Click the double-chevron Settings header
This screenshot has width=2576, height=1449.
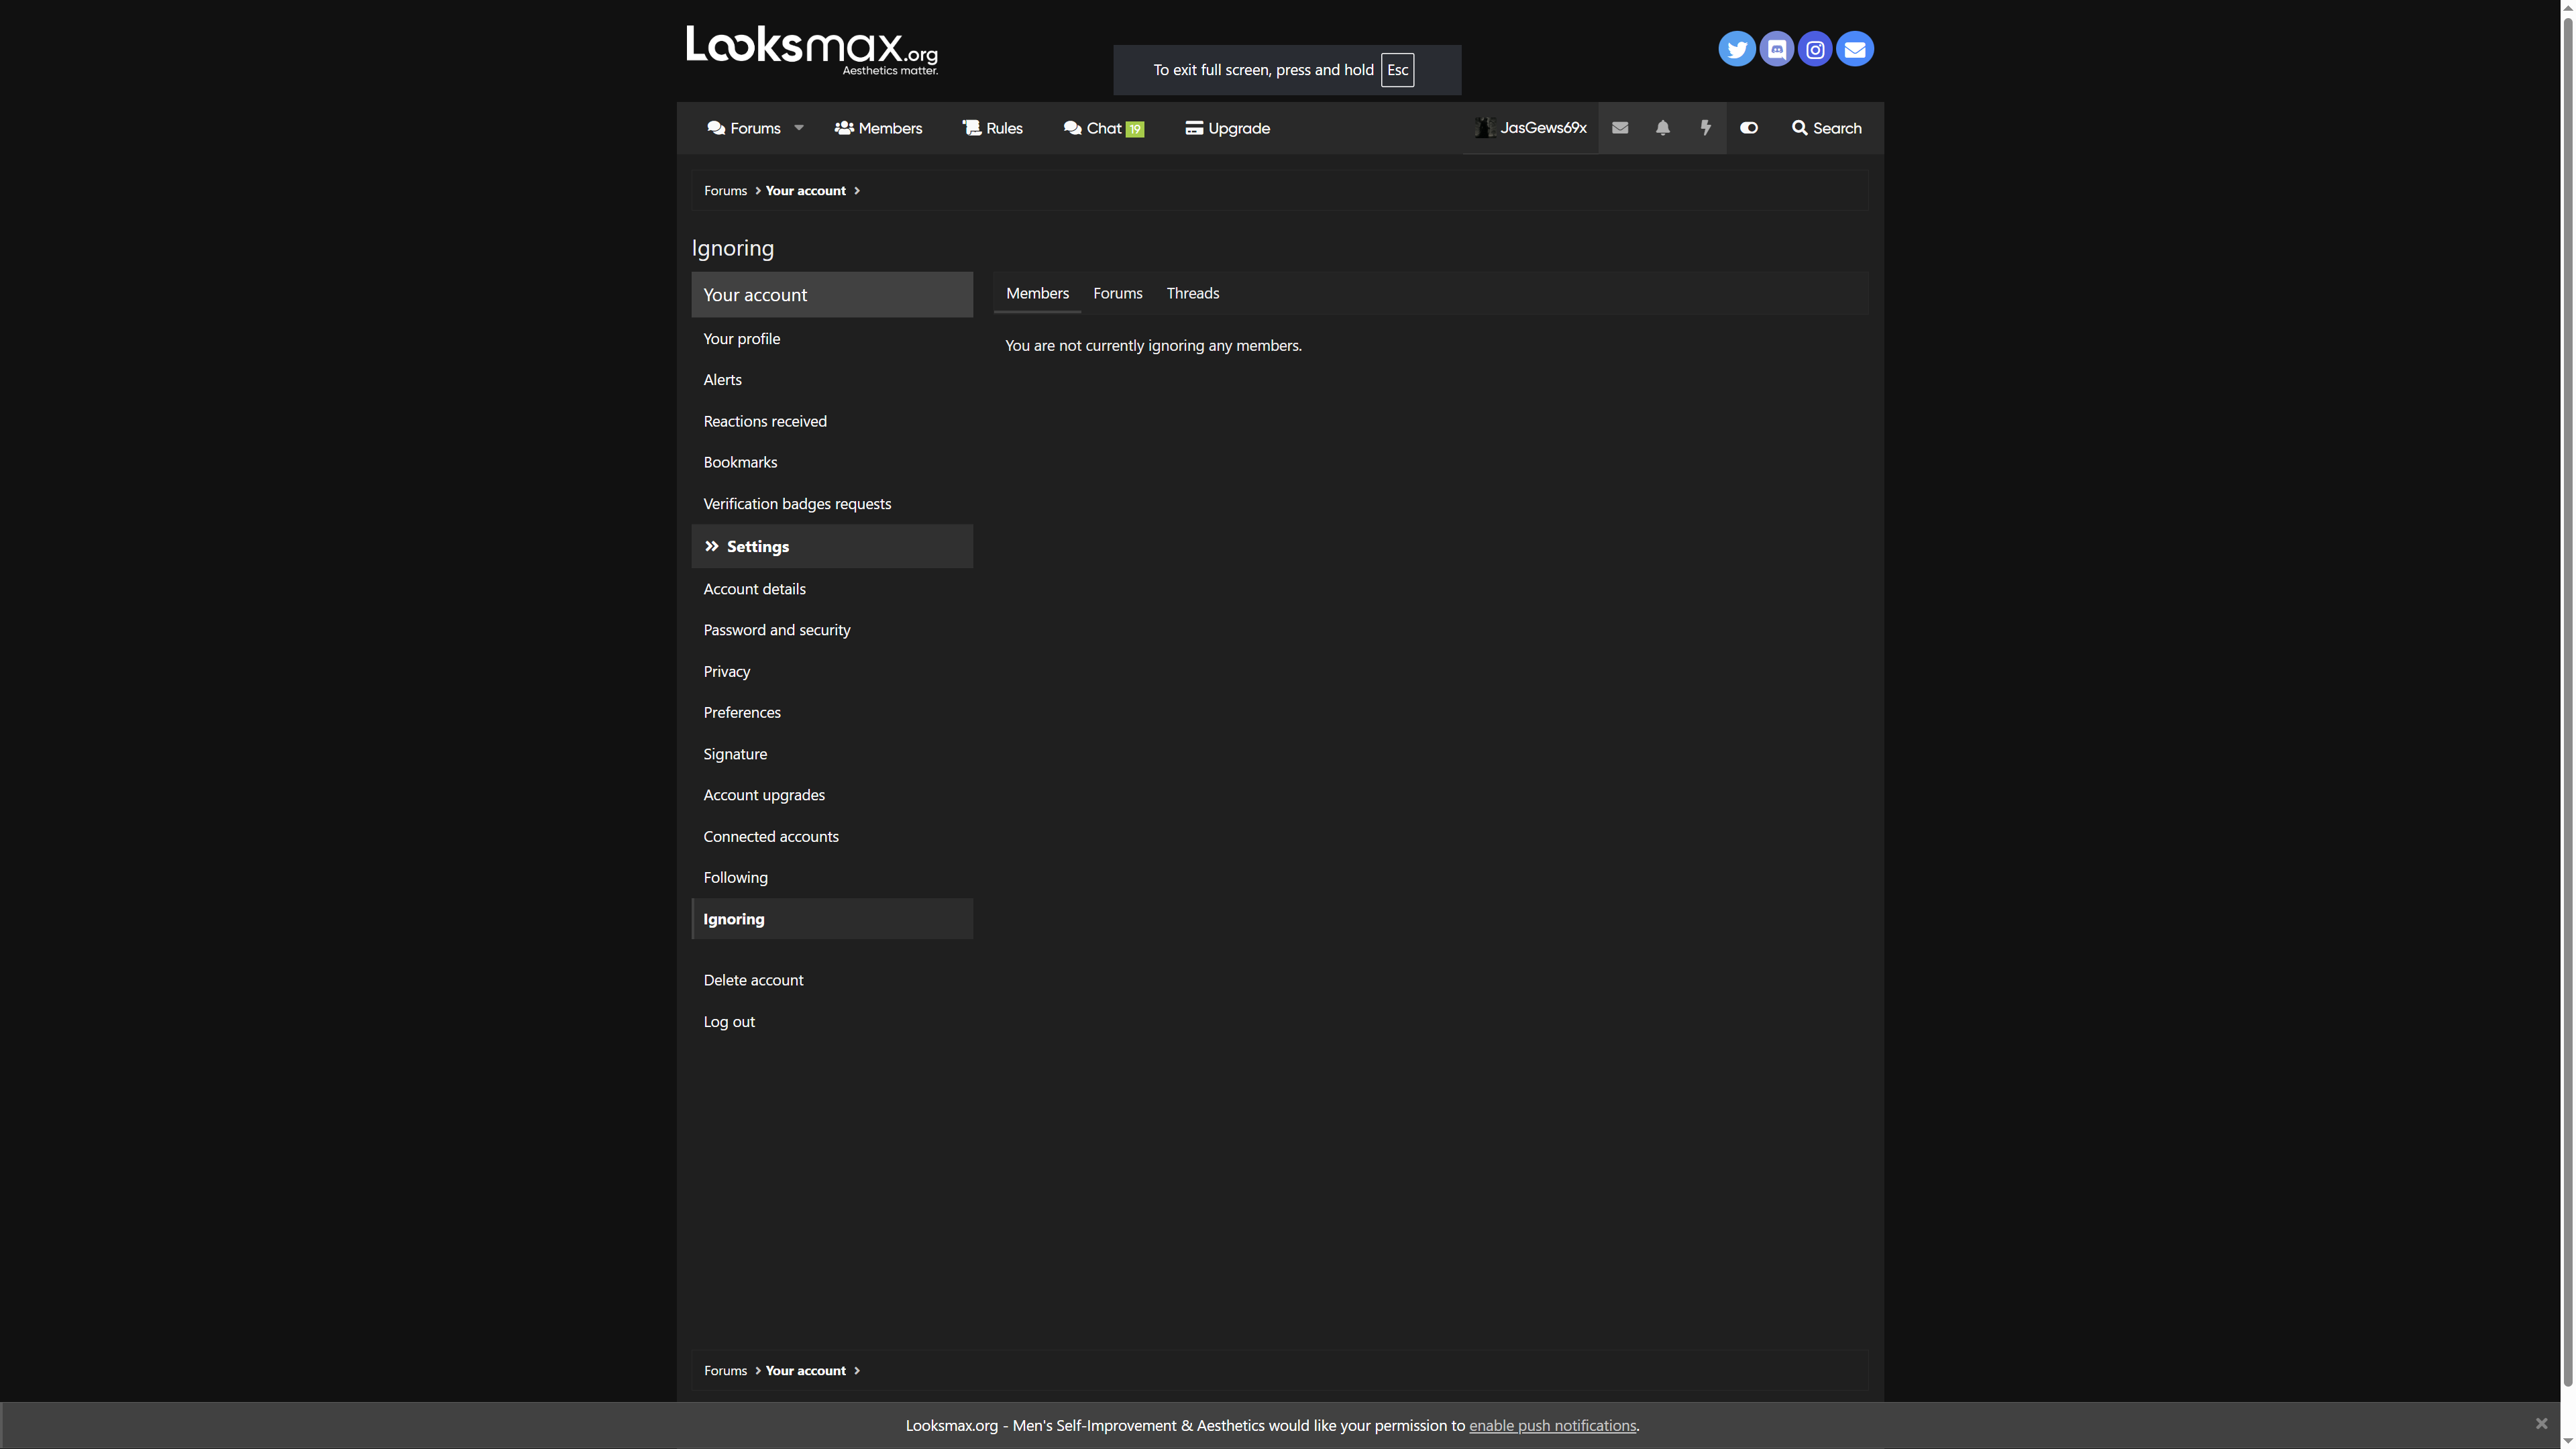[x=757, y=547]
